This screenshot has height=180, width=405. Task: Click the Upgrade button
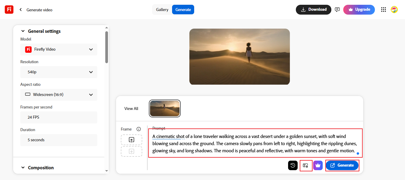(x=359, y=9)
